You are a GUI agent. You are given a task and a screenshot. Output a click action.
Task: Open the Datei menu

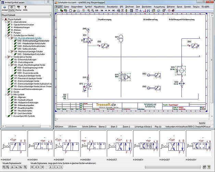coord(66,6)
